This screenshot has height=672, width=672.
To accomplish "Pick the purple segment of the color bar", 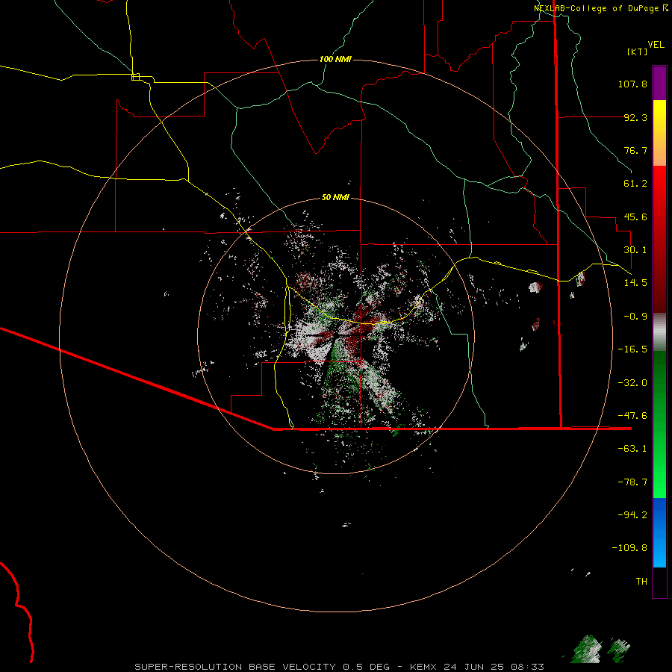I will tap(659, 83).
